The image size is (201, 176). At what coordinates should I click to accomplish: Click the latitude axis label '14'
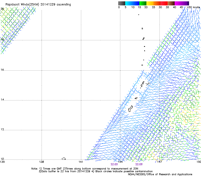(2, 100)
